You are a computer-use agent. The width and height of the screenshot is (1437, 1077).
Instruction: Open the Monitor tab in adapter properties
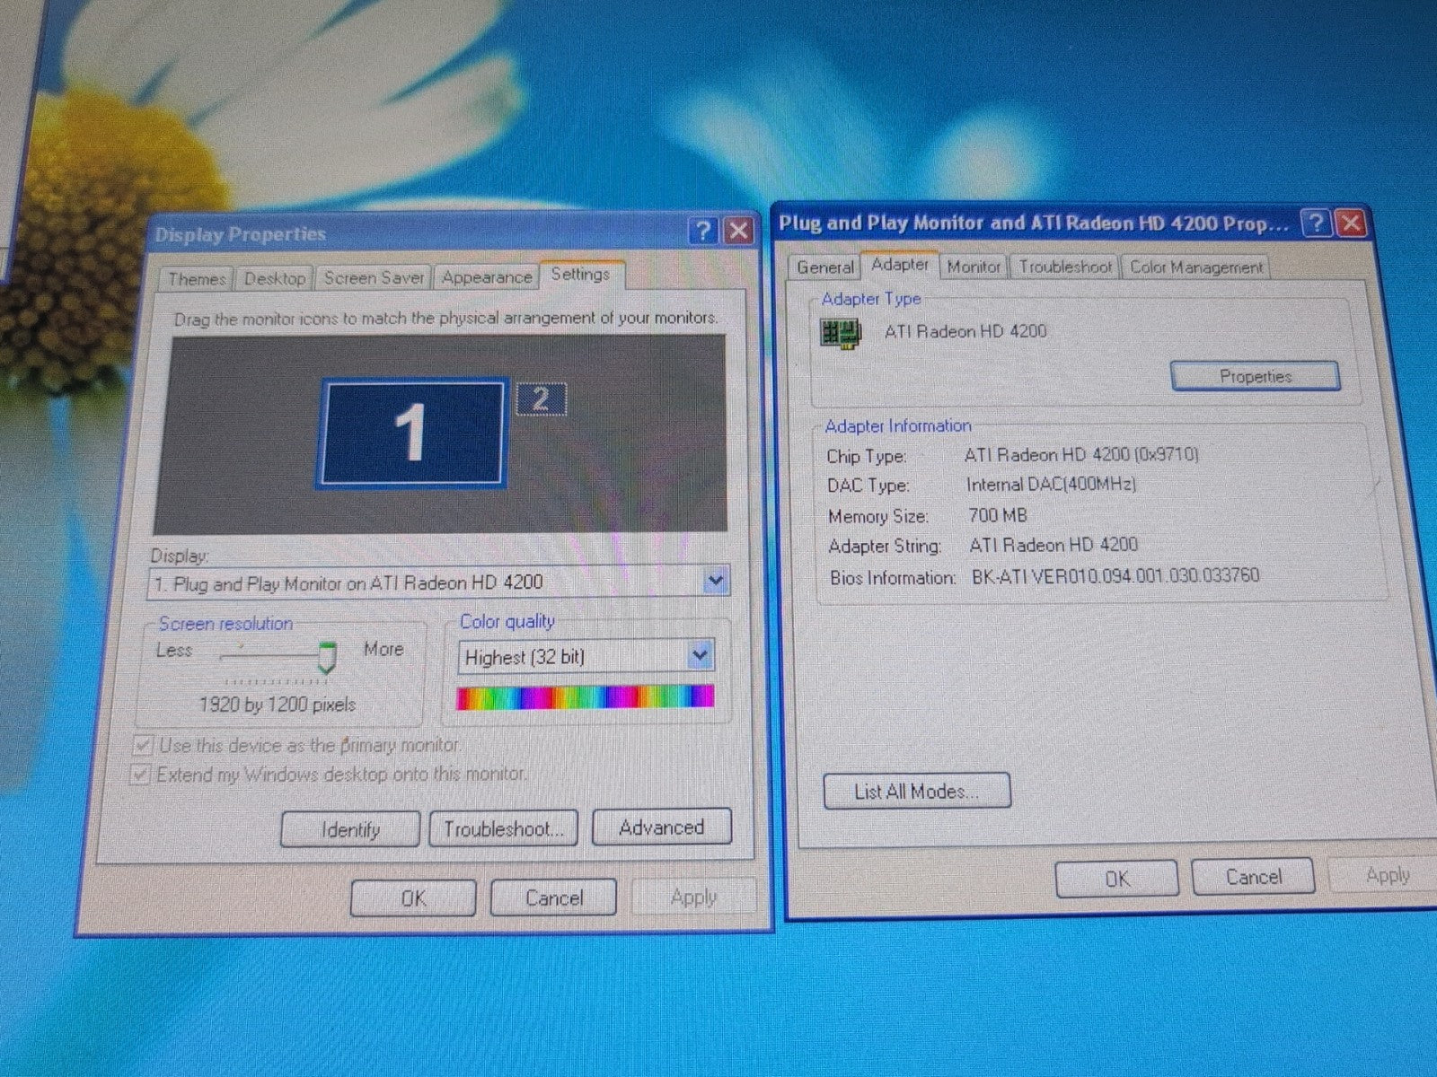coord(974,267)
